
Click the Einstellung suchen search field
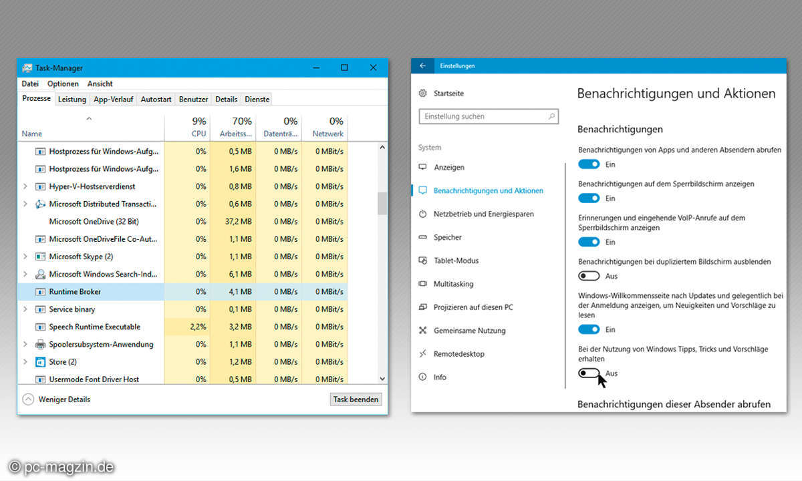489,116
